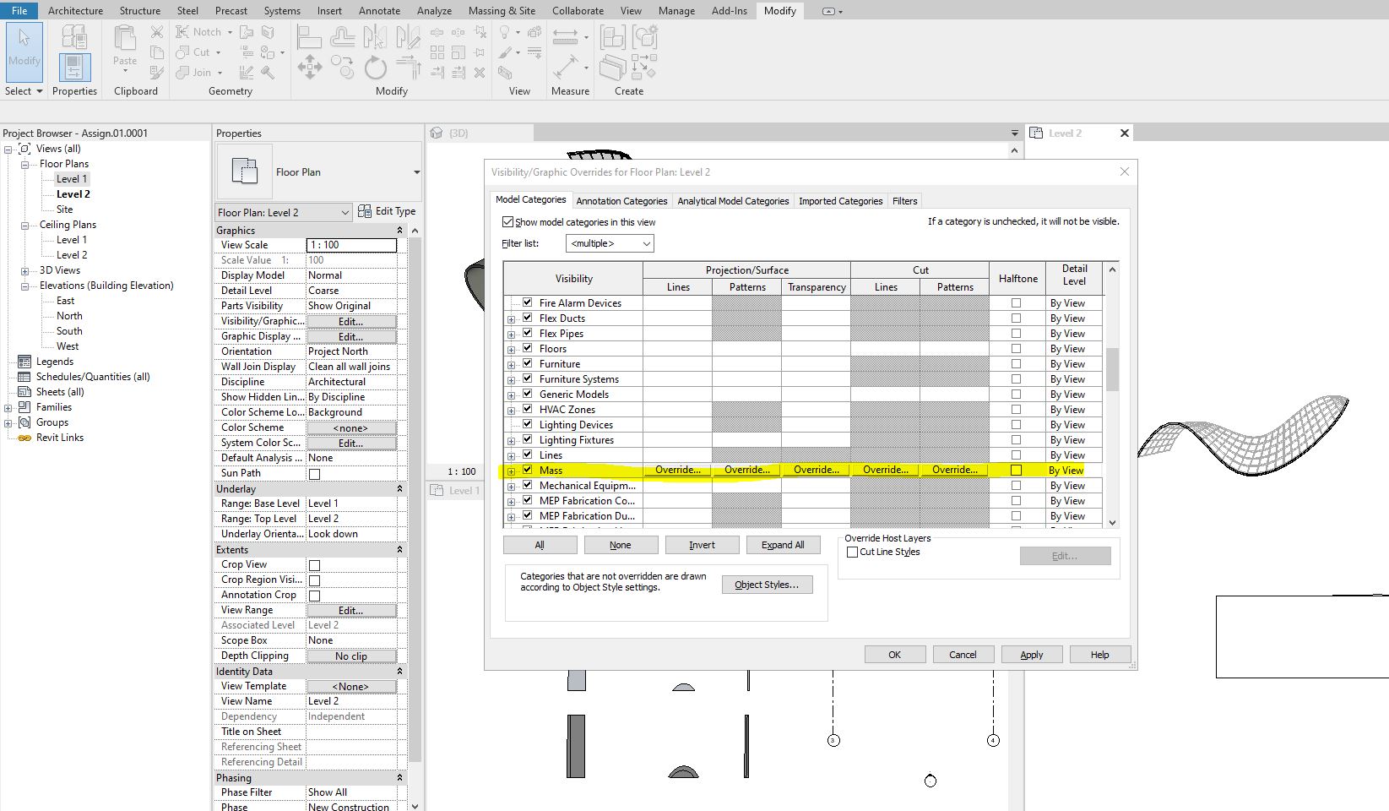Click the Object Styles button

coord(766,584)
